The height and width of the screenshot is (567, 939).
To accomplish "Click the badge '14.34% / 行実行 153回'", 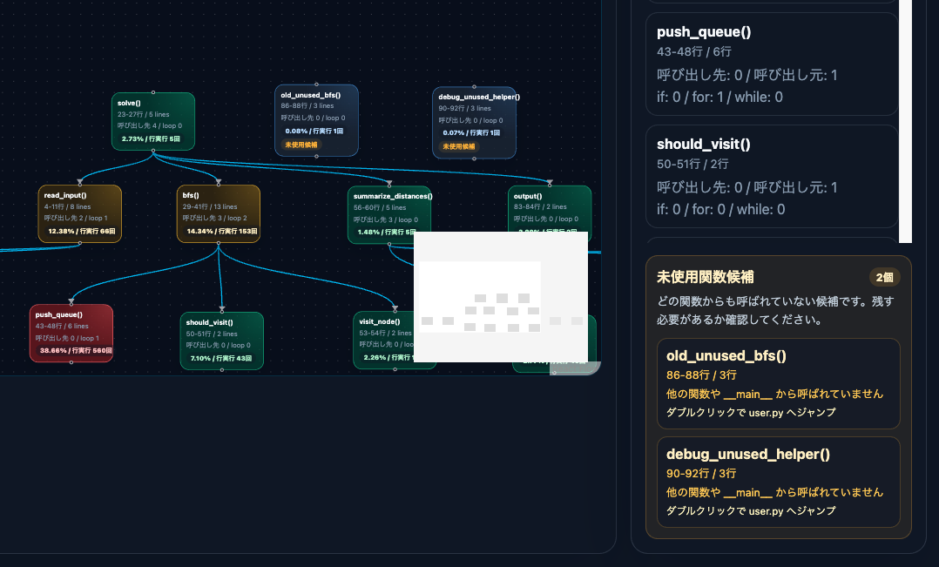I will (x=222, y=231).
